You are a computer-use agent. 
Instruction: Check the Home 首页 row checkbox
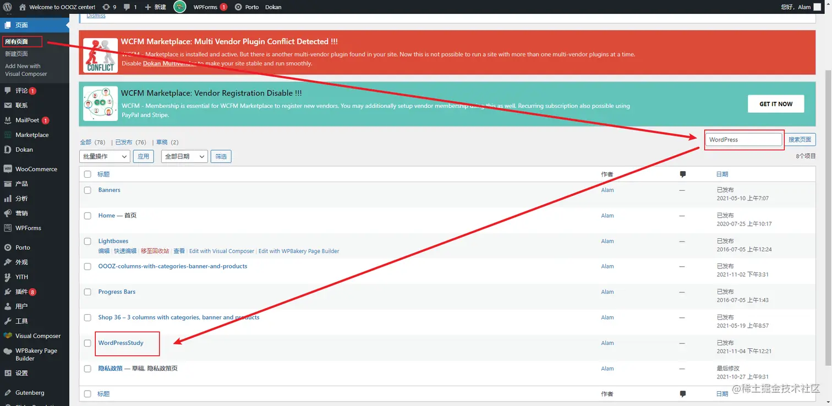point(87,216)
